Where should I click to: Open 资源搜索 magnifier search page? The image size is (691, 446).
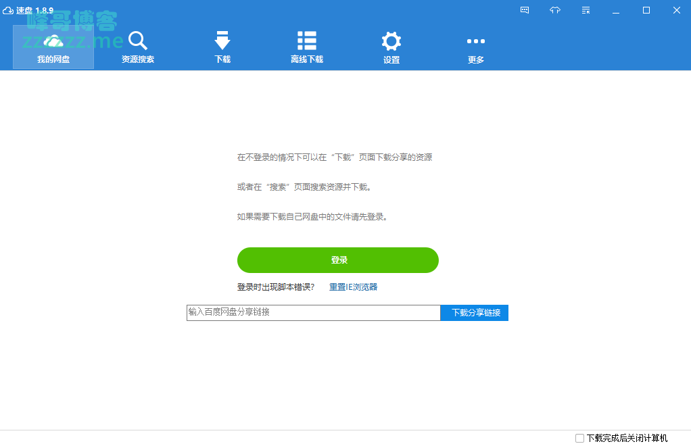coord(138,47)
